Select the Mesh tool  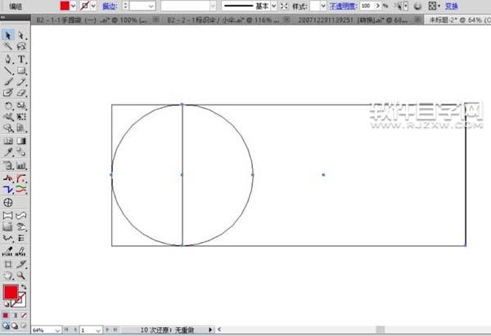tap(8, 141)
